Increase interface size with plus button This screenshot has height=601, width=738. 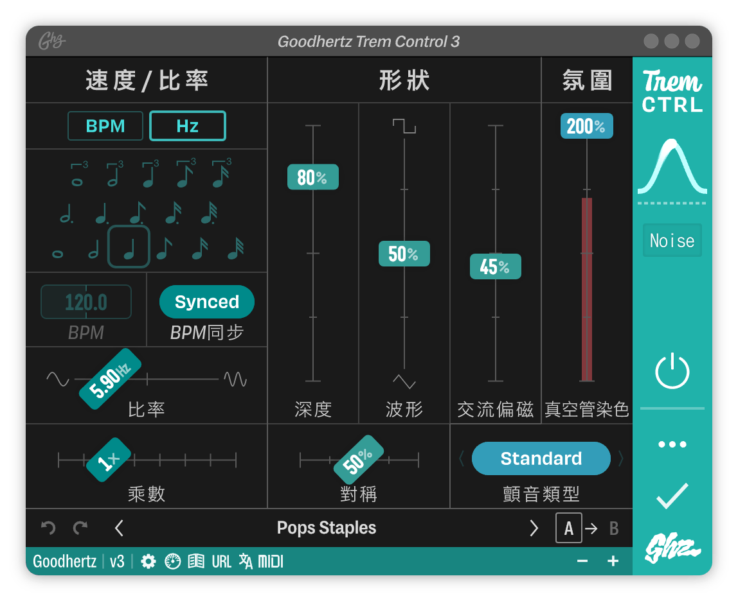tap(613, 561)
